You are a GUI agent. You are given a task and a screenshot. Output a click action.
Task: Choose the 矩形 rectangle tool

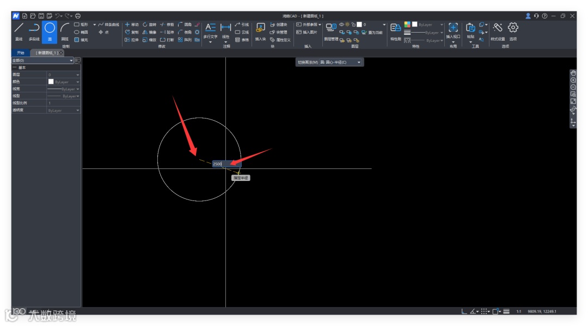pos(81,24)
